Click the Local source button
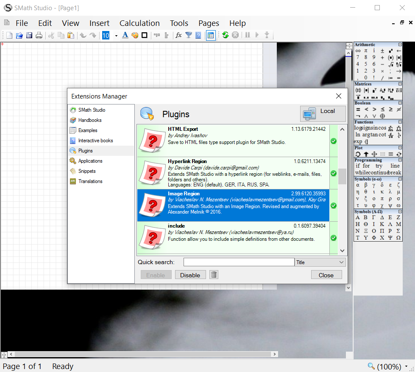The height and width of the screenshot is (372, 415). (x=323, y=113)
